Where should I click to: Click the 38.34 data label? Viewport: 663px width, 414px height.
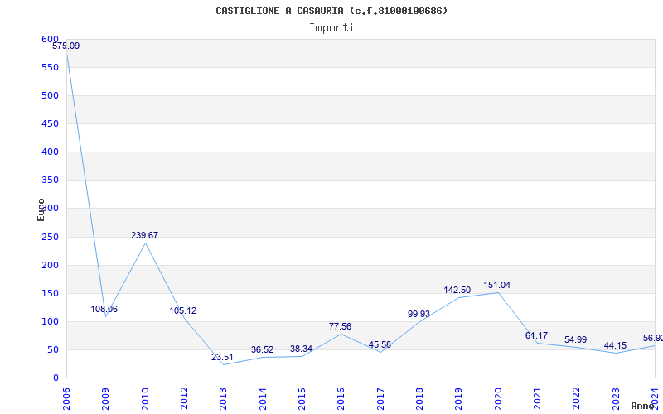(x=301, y=349)
